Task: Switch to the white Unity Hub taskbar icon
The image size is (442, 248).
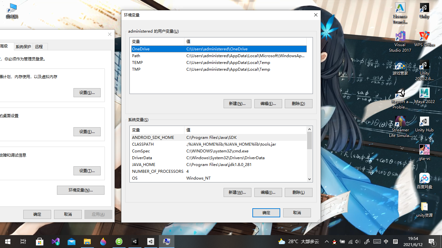Action: point(150,242)
